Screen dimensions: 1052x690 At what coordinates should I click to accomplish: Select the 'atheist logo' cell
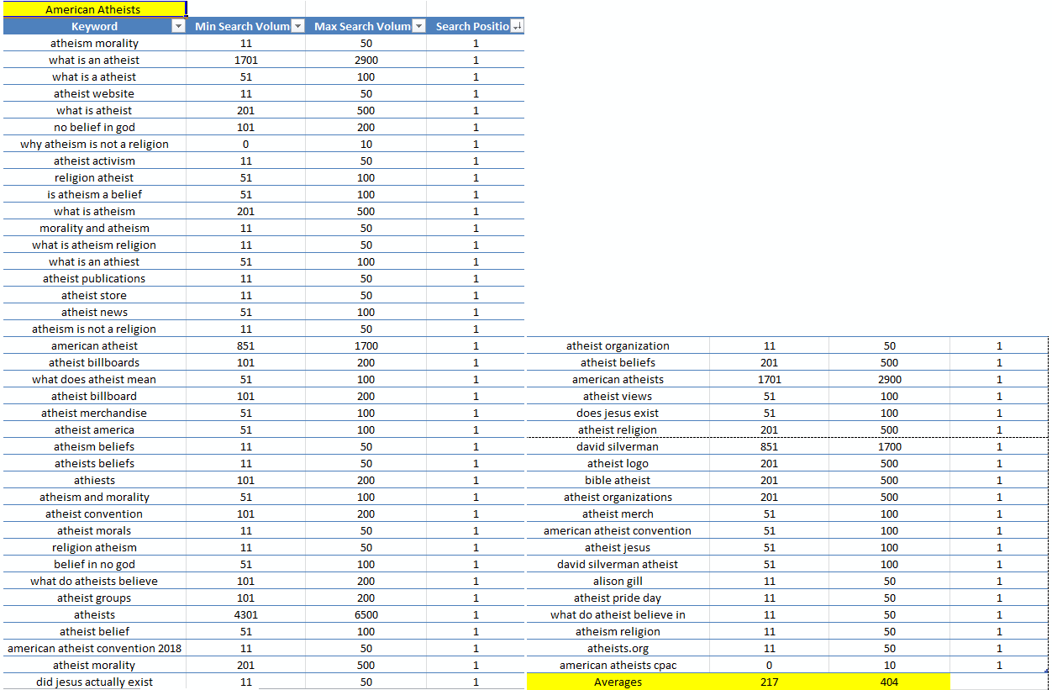click(x=618, y=463)
